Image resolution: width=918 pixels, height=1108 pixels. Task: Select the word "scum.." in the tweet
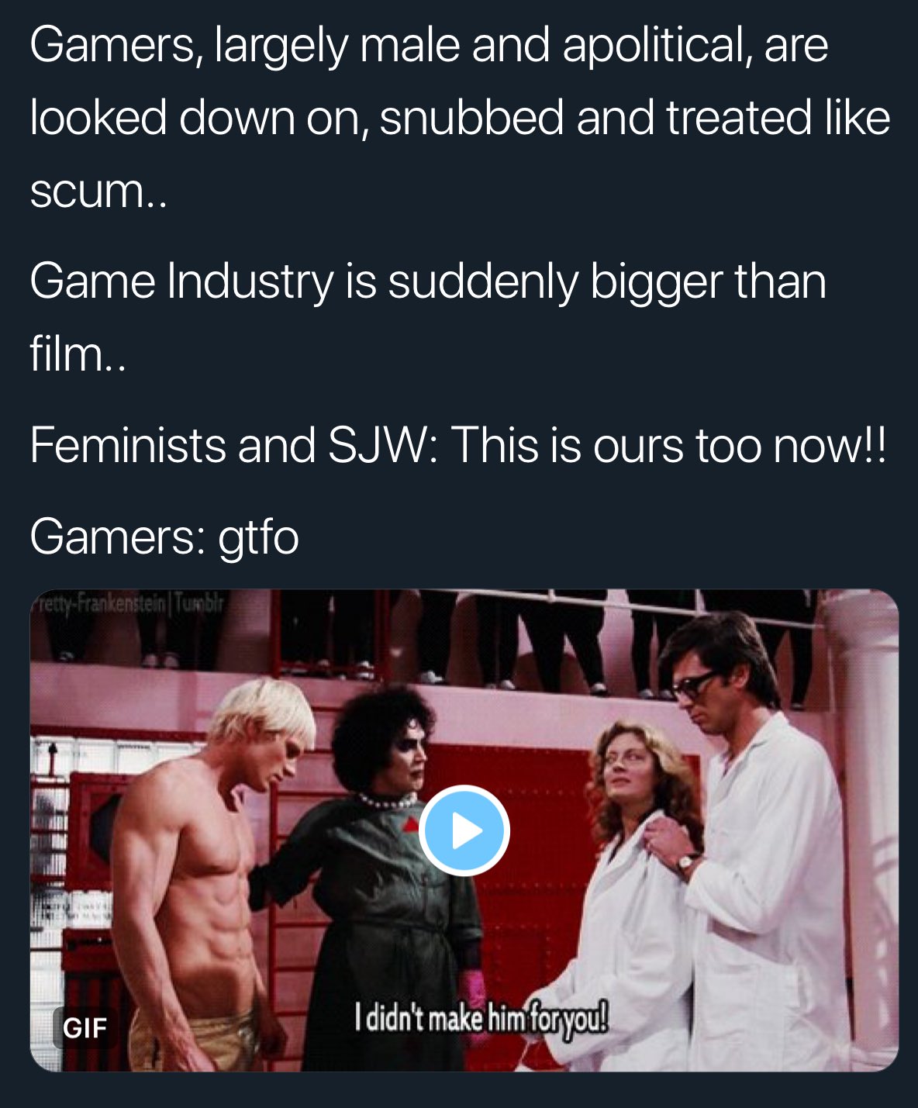[98, 191]
